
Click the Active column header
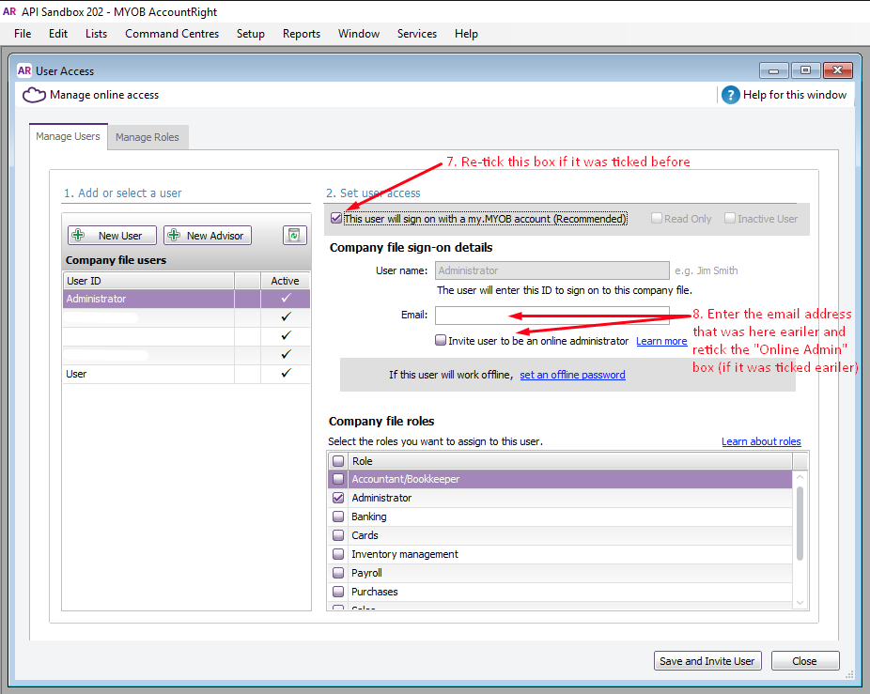(x=286, y=281)
